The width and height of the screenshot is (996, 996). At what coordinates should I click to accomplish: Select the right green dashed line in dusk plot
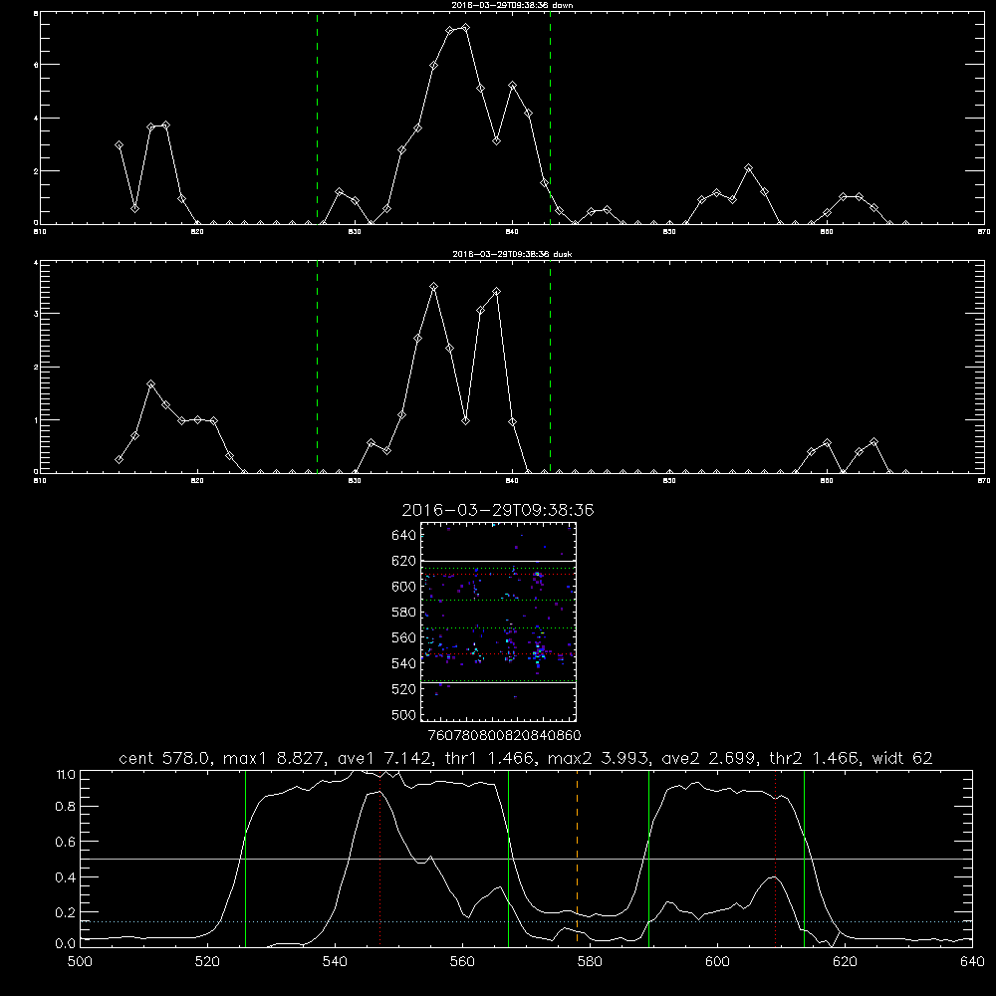[x=550, y=367]
